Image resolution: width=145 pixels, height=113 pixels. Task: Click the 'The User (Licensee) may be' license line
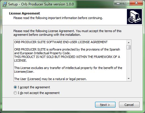coord(50,79)
